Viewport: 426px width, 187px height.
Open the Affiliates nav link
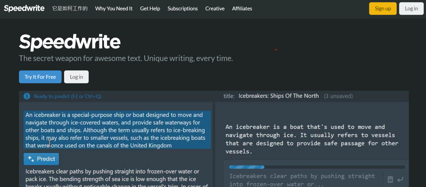tap(242, 9)
